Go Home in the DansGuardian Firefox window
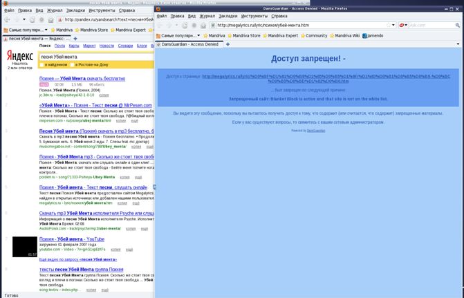Image resolution: width=464 pixels, height=298 pixels. tap(203, 26)
